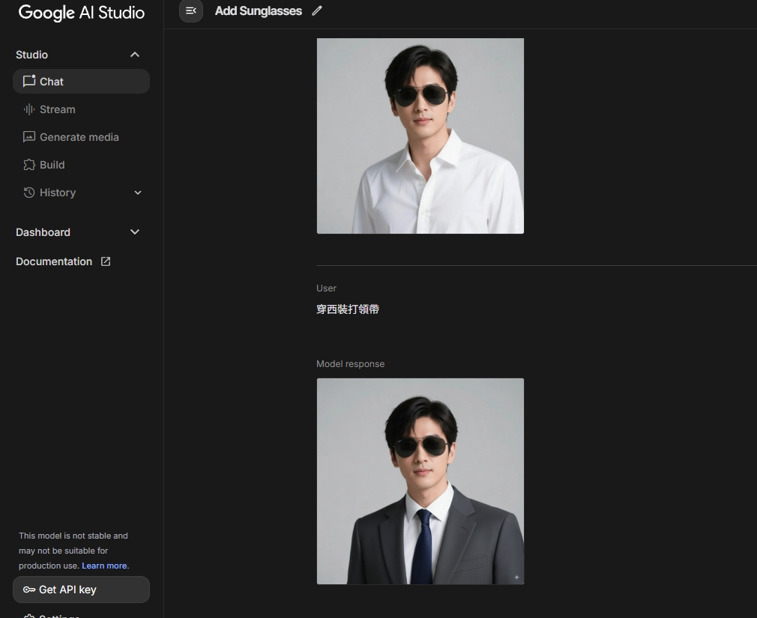Follow the Learn more link
The image size is (757, 618).
104,566
